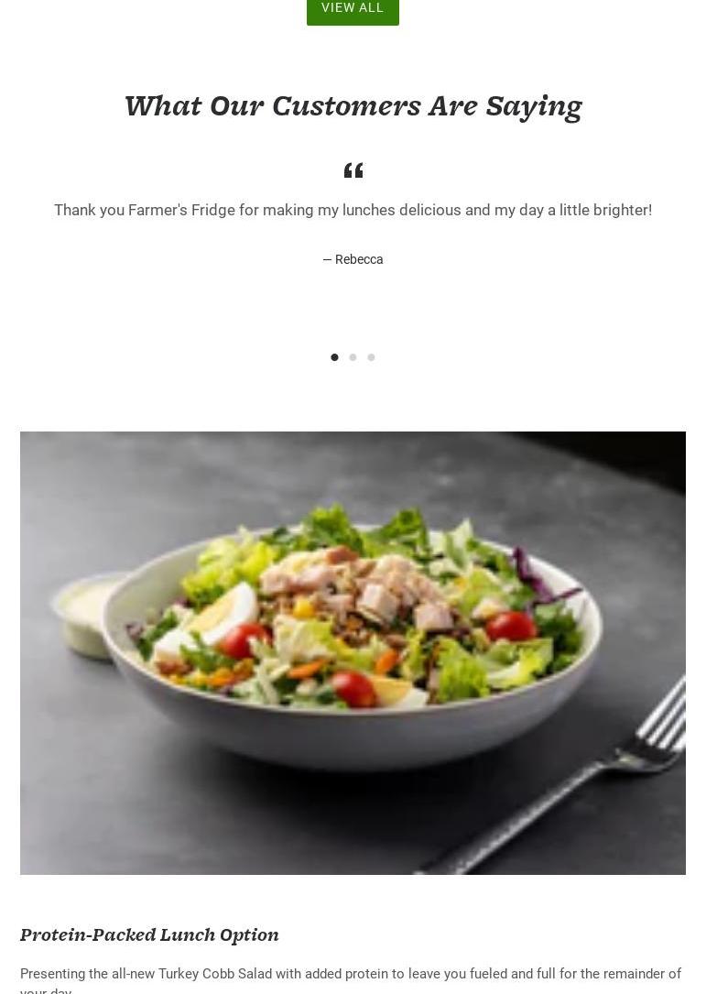Click the Farmer's Fridge testimonial quote text
This screenshot has height=994, width=706.
(x=353, y=210)
